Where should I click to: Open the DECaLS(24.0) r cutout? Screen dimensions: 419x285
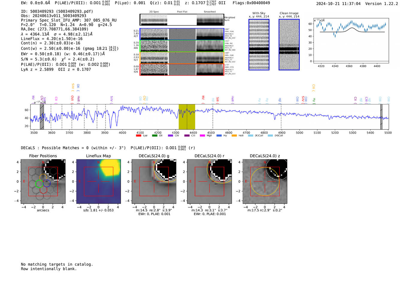tap(209, 182)
